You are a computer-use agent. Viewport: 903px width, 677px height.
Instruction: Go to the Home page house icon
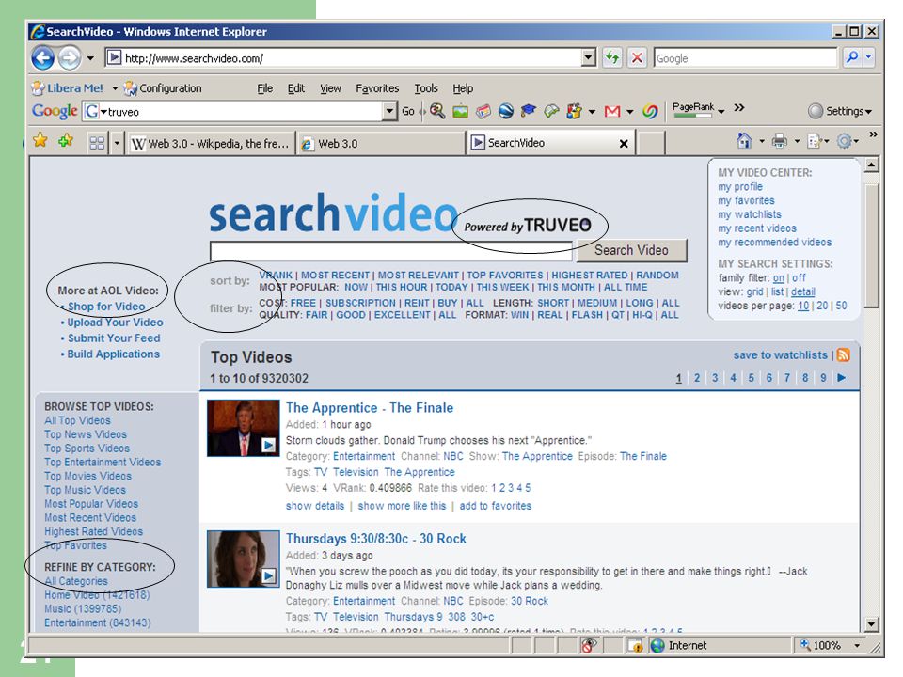(x=745, y=140)
